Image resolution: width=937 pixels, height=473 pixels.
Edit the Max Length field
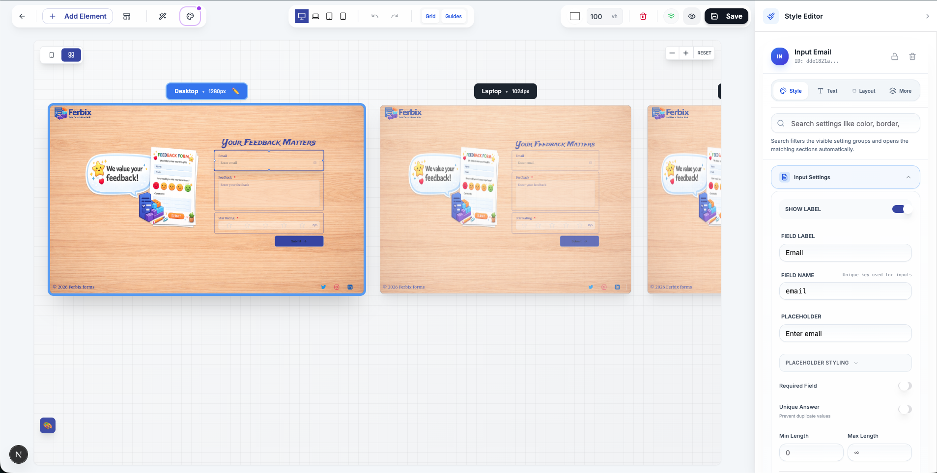[x=880, y=453]
